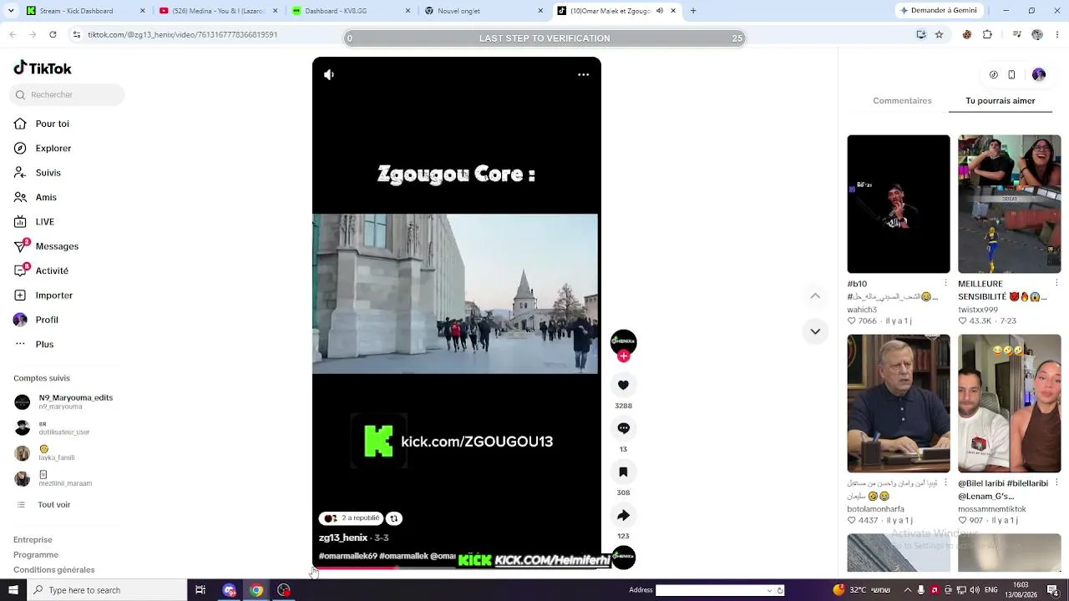Share the video using the arrow icon
The height and width of the screenshot is (601, 1069).
coord(623,515)
